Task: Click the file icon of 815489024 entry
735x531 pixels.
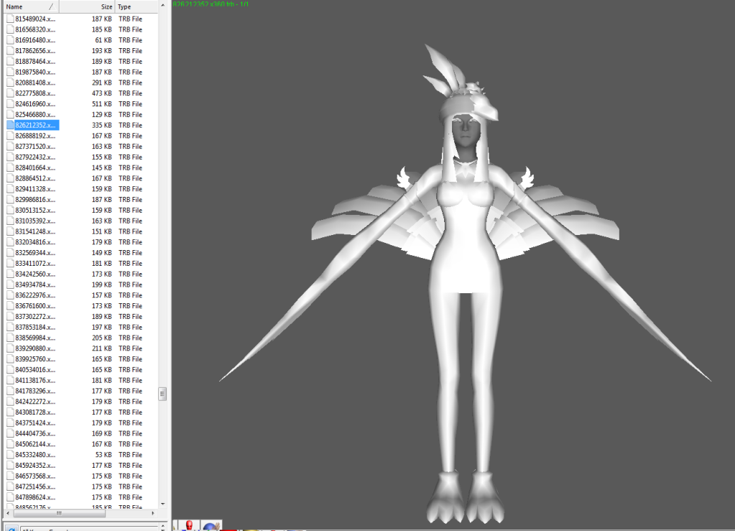Action: click(x=10, y=19)
